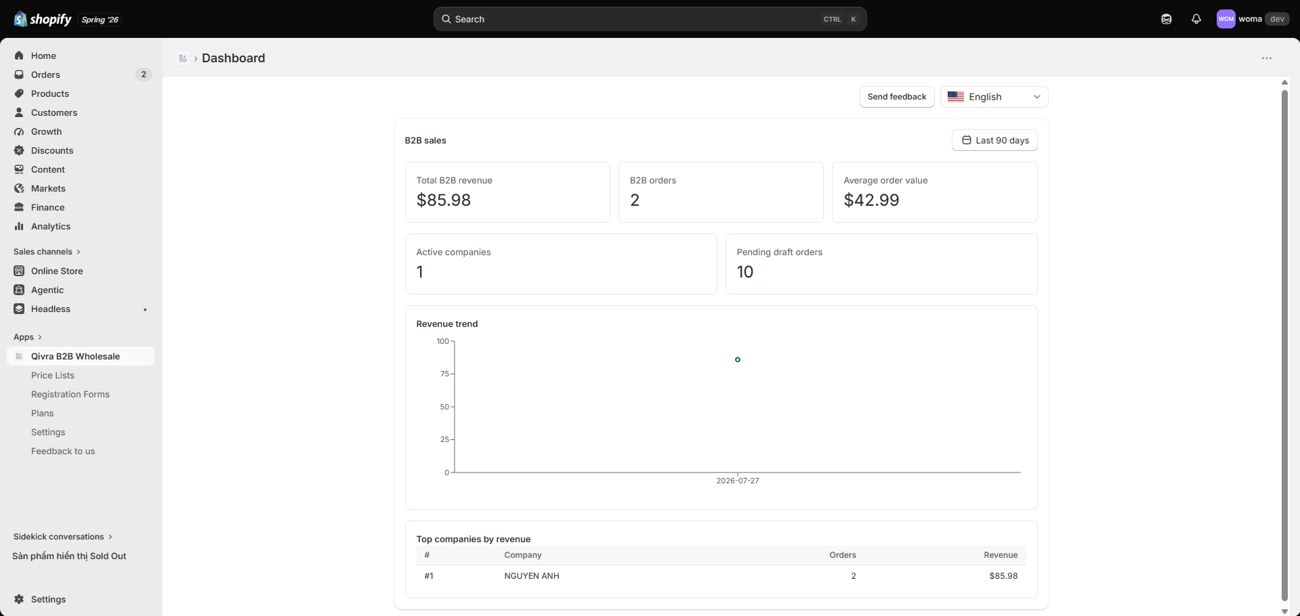
Task: Expand Sidekick conversations
Action: coord(63,537)
